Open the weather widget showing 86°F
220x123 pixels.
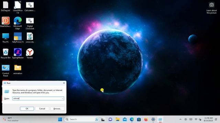(11, 119)
